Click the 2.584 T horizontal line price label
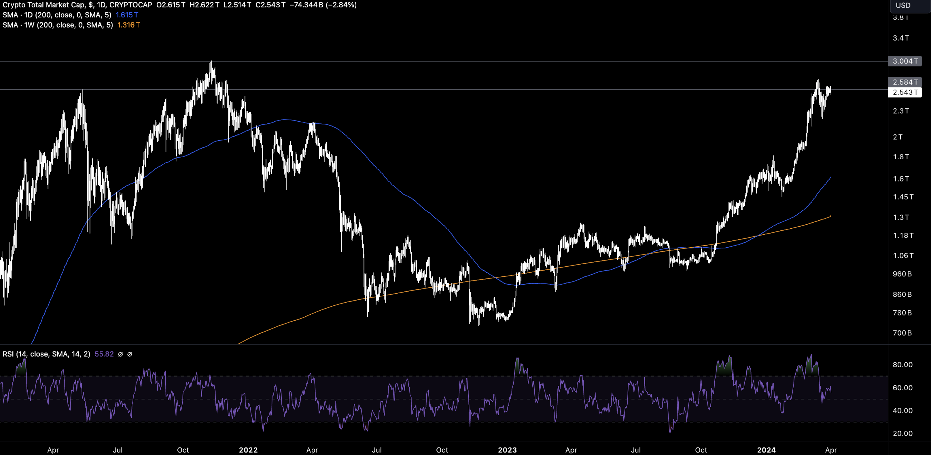Image resolution: width=931 pixels, height=455 pixels. [904, 82]
